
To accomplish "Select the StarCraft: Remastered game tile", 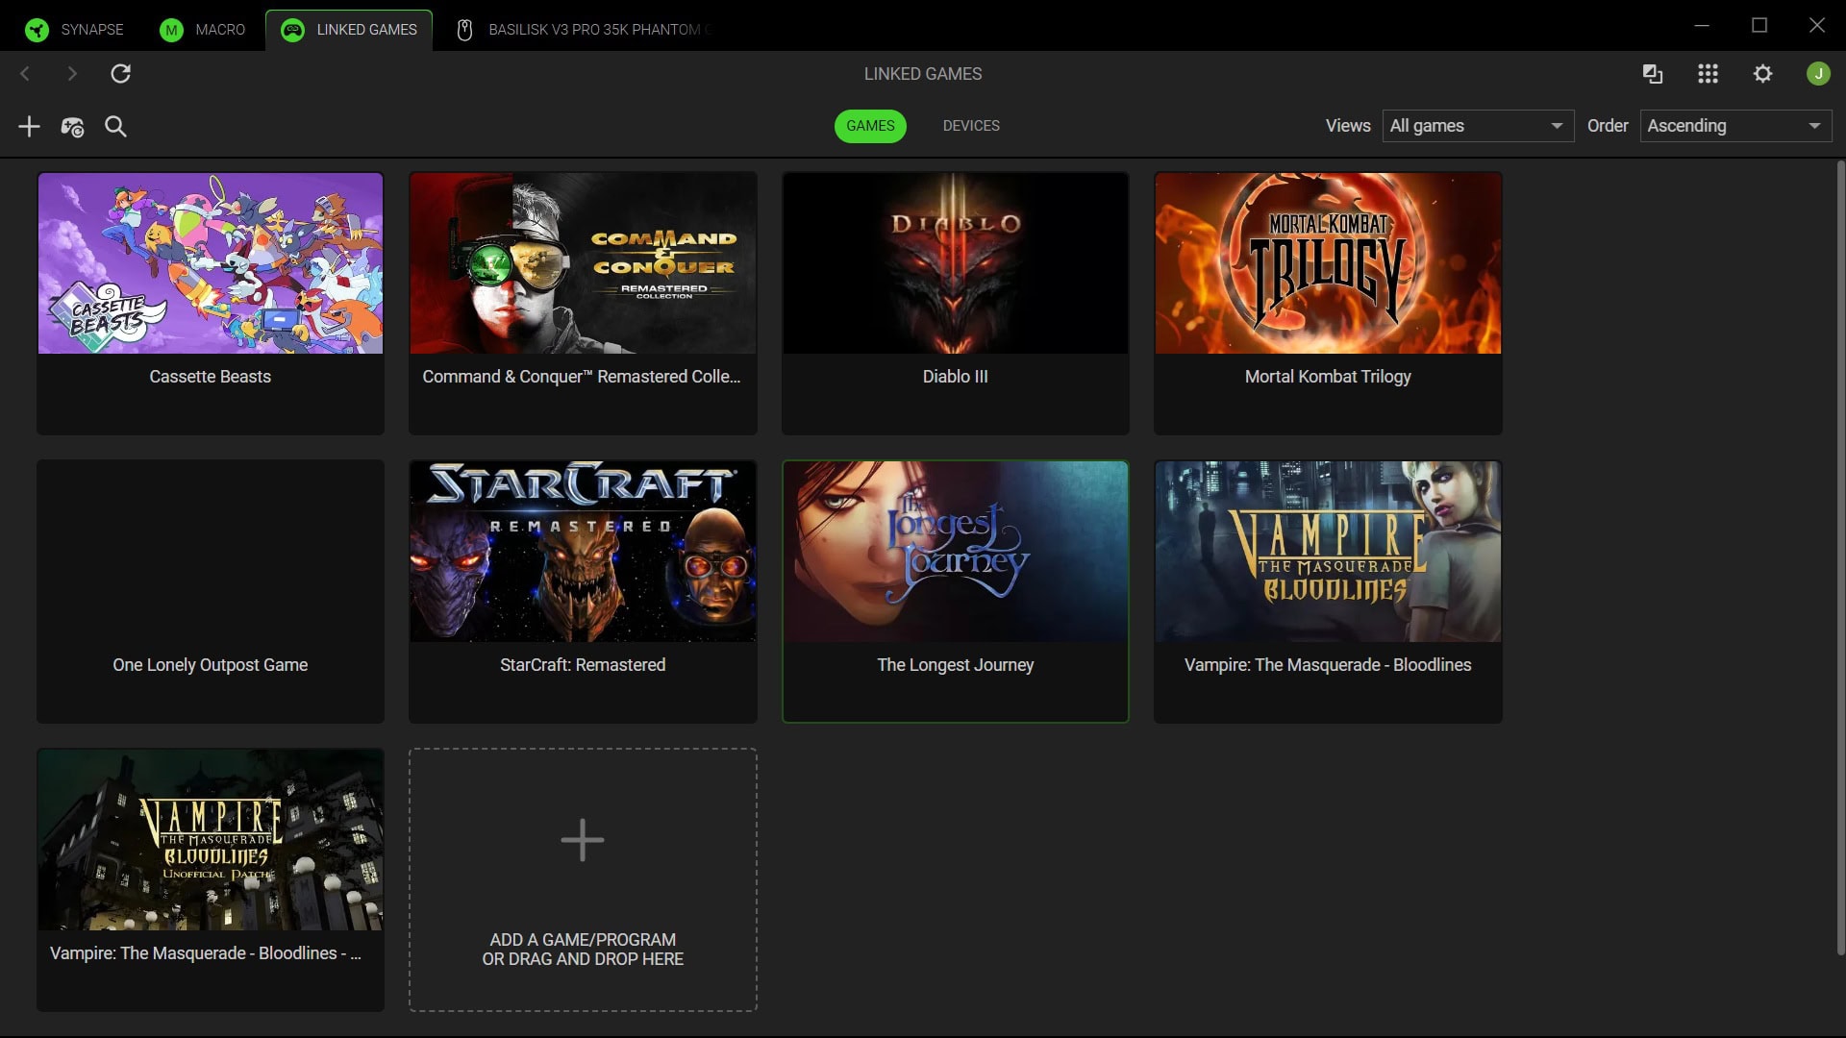I will click(582, 591).
